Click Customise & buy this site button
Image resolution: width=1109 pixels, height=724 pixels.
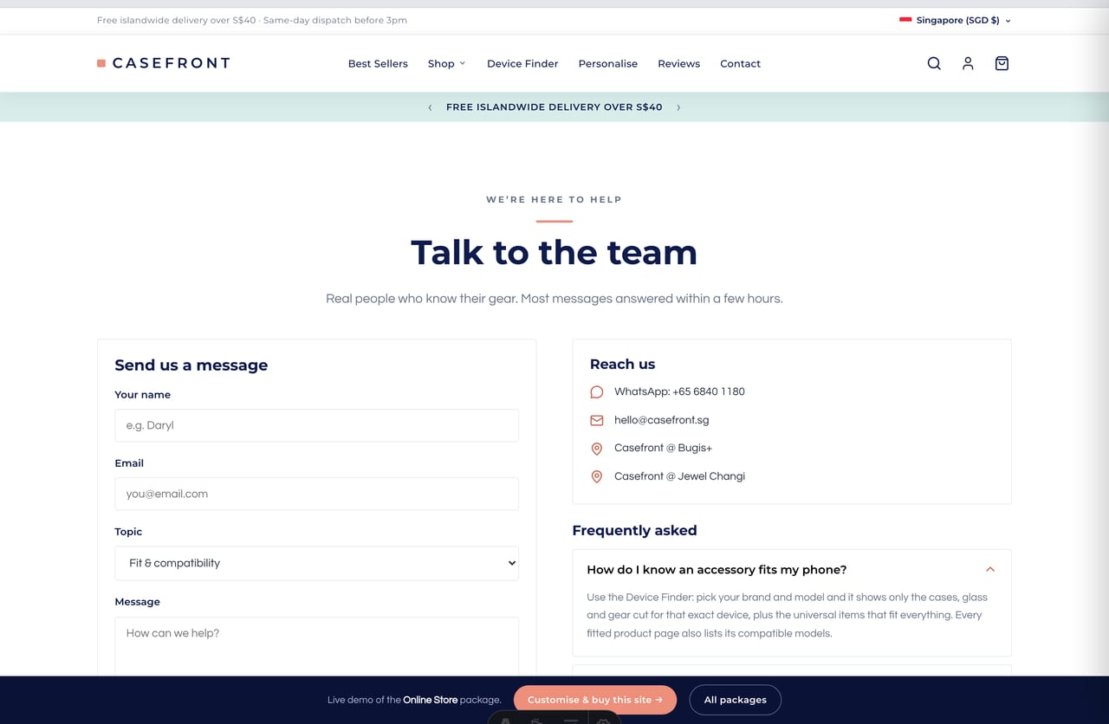[595, 700]
